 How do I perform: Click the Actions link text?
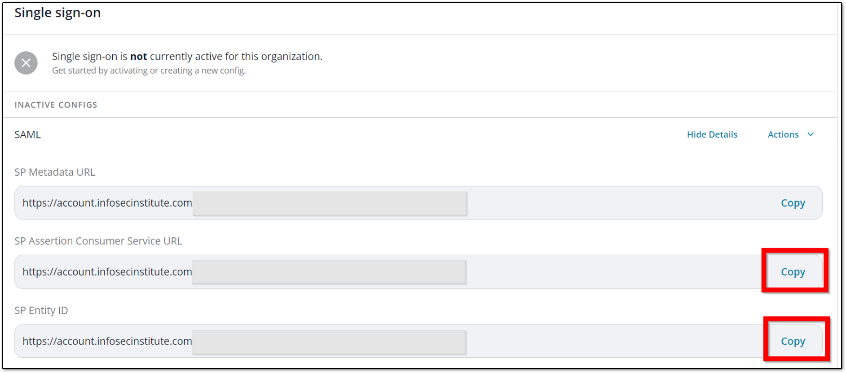pos(783,134)
